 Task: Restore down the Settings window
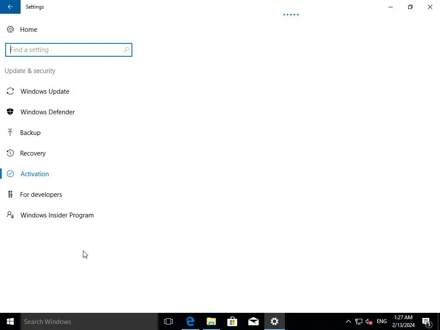pyautogui.click(x=410, y=7)
